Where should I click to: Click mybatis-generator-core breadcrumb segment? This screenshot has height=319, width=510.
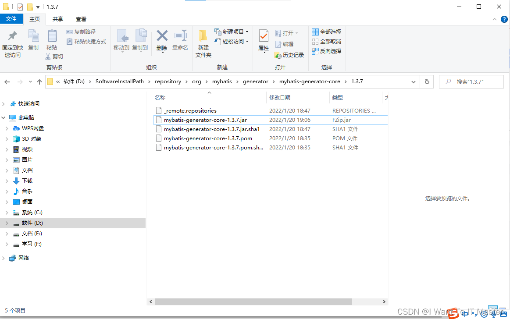point(310,82)
